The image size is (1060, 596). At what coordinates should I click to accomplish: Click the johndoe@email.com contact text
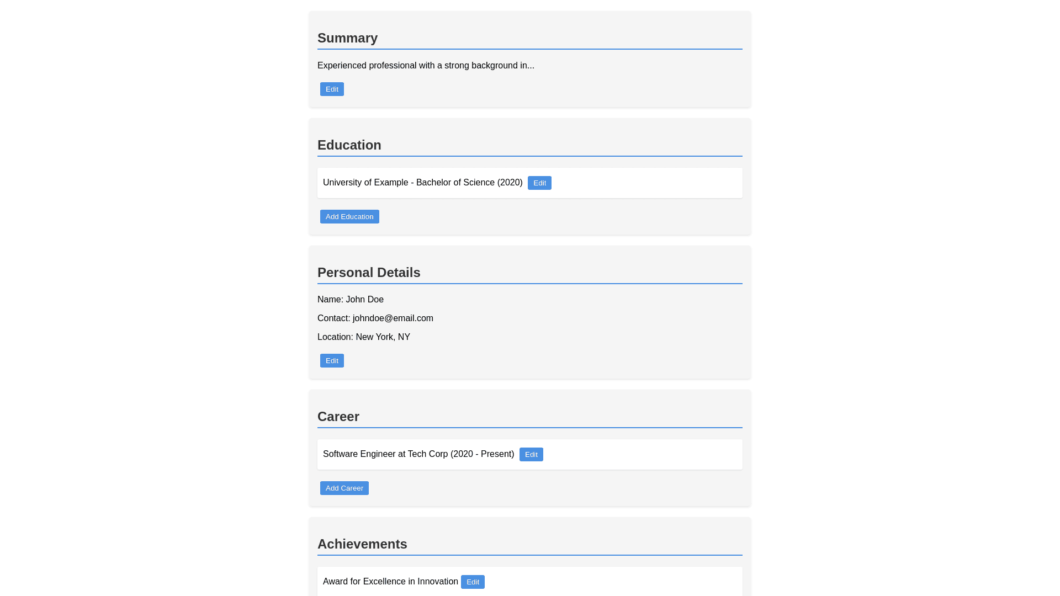[x=393, y=318]
